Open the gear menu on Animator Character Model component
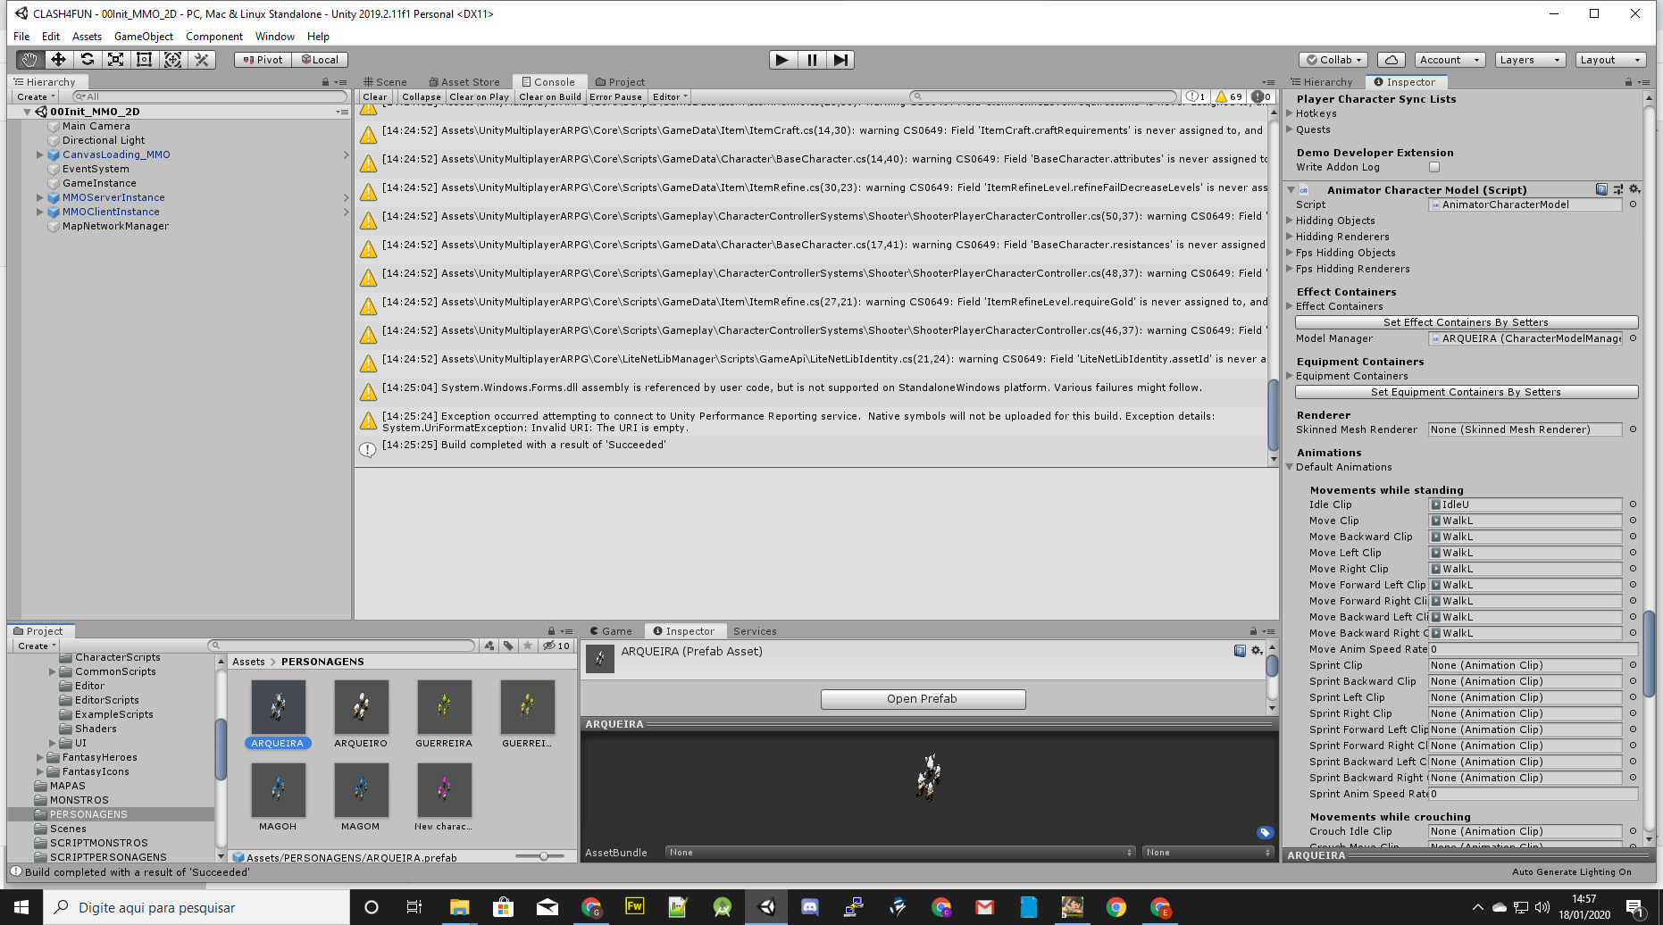The image size is (1663, 925). pos(1635,189)
